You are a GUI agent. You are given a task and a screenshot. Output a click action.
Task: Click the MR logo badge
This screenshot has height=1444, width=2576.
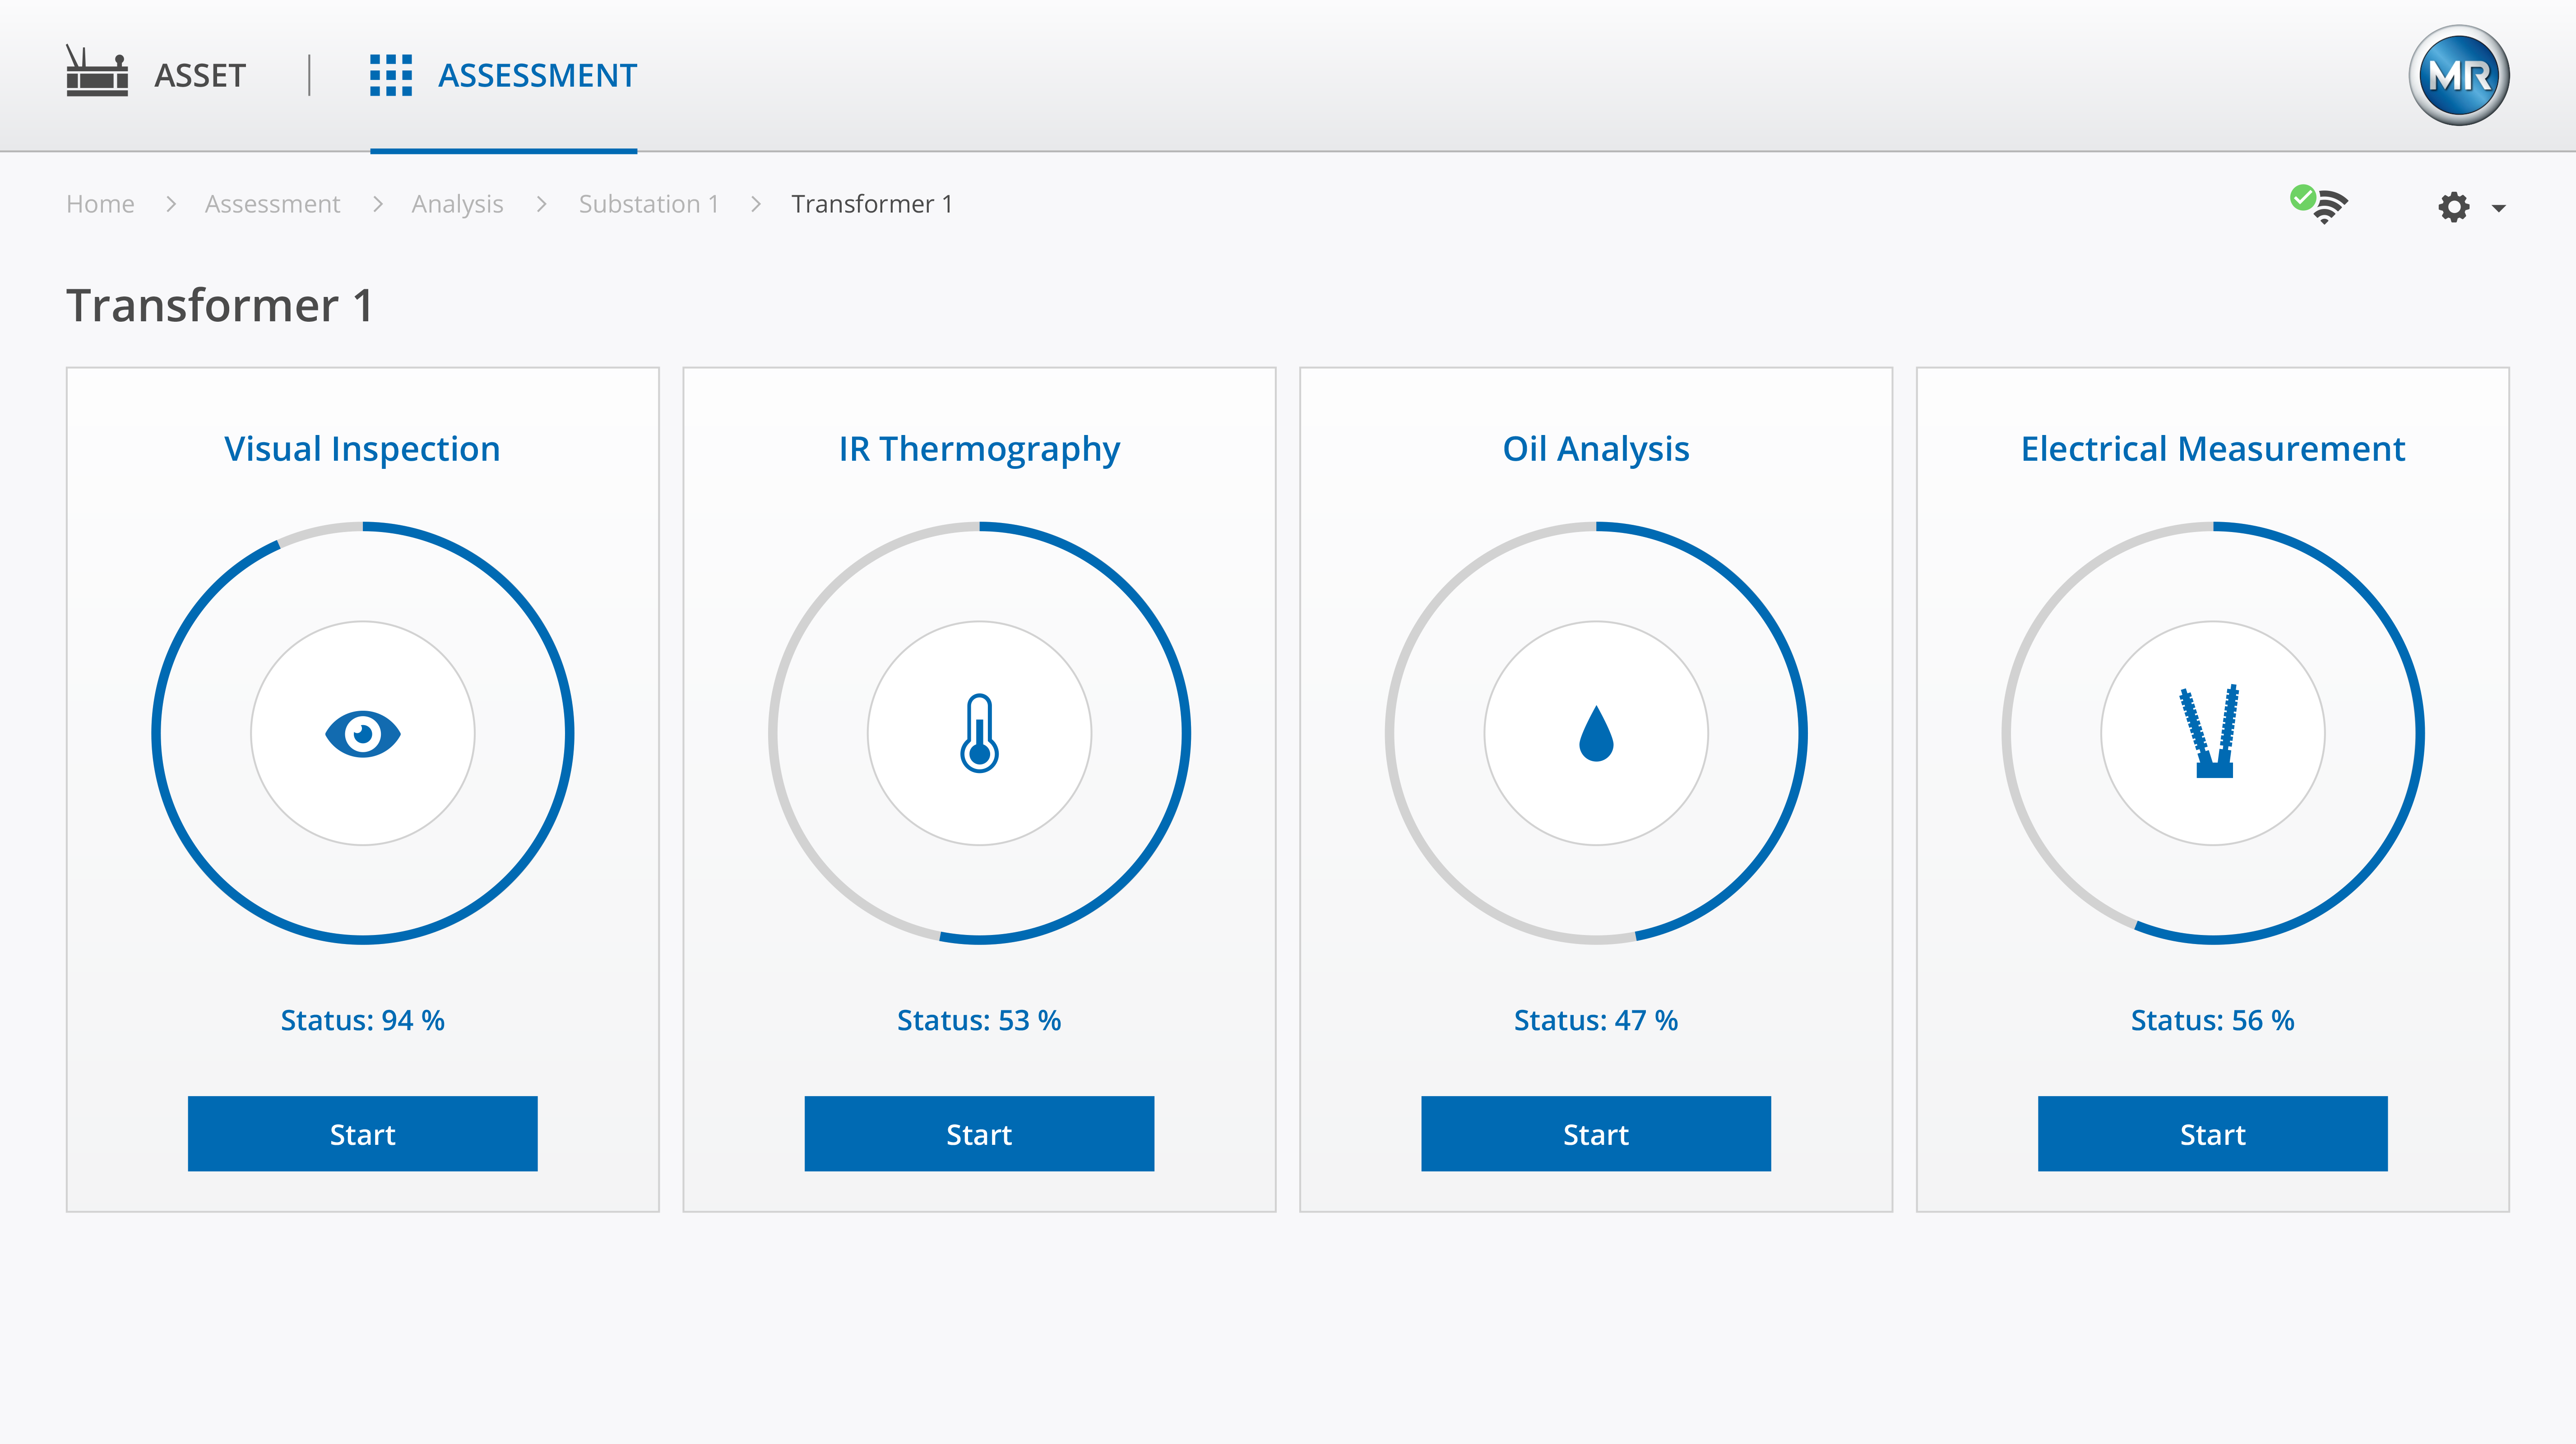2458,76
